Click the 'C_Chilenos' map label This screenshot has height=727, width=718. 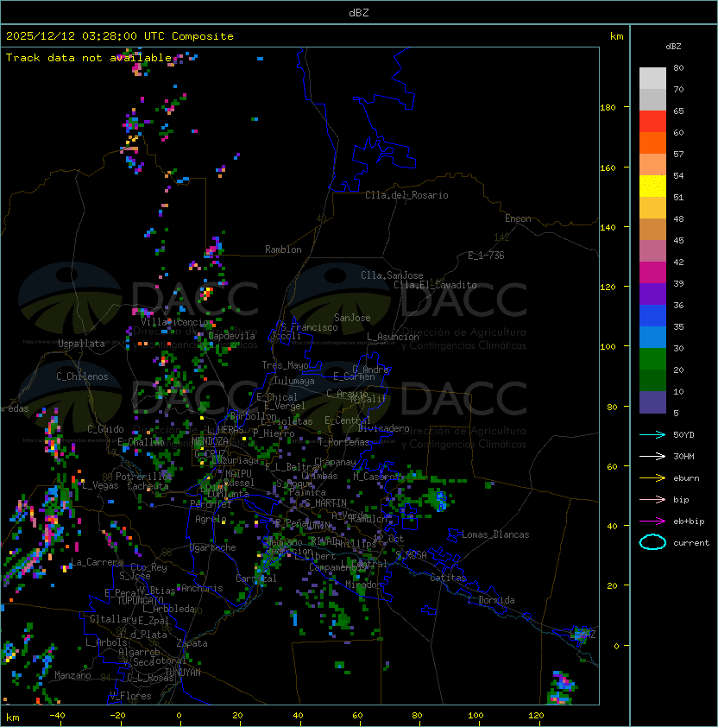[82, 376]
